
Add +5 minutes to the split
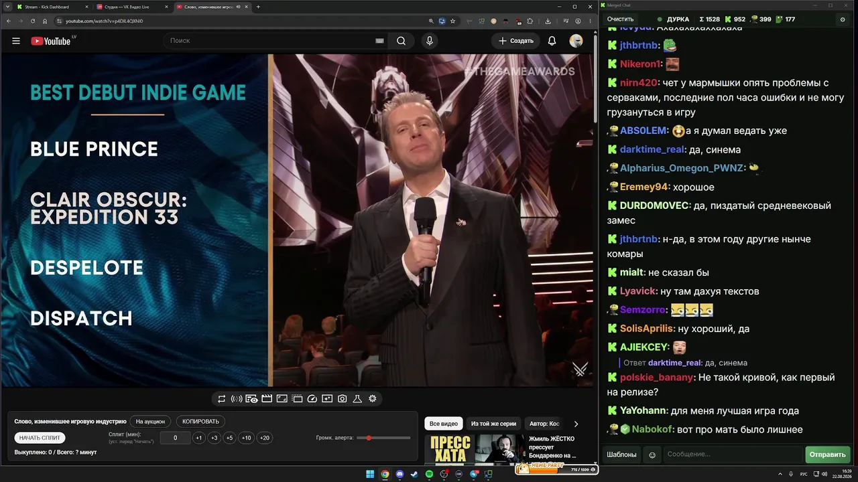229,438
